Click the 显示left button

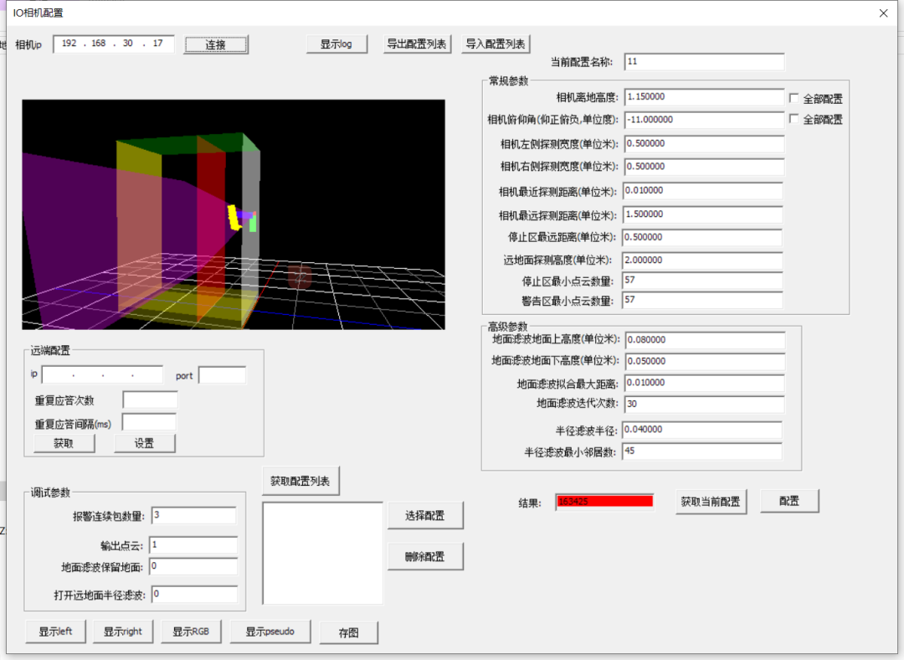[x=56, y=632]
